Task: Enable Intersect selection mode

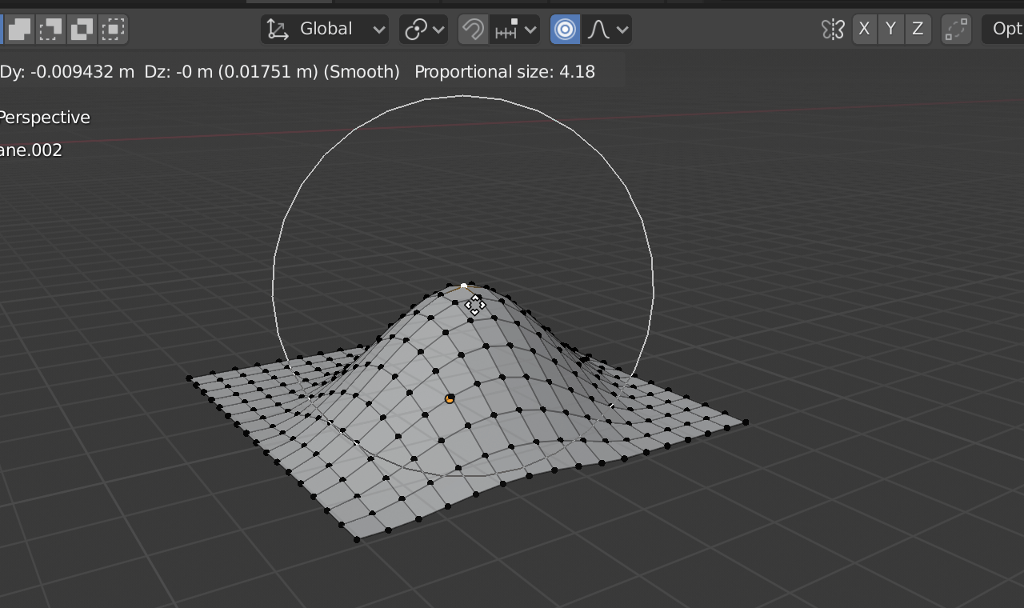Action: point(112,29)
